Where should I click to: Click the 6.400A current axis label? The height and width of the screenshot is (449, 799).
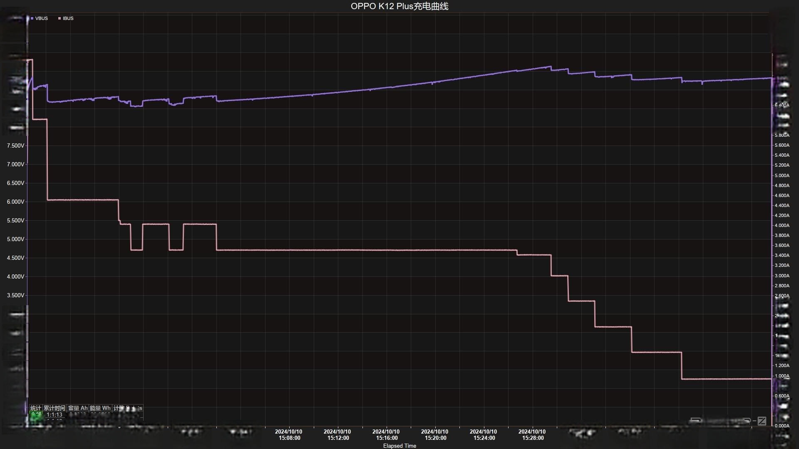click(x=782, y=105)
